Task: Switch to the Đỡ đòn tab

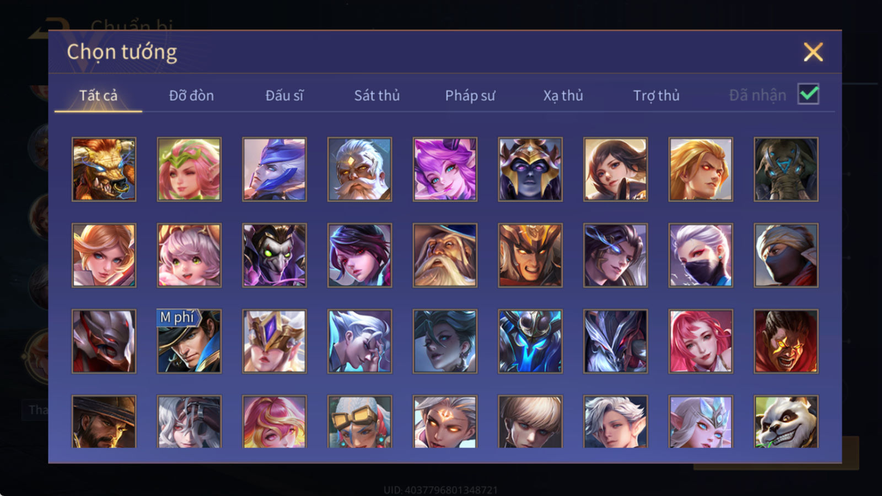Action: [191, 95]
